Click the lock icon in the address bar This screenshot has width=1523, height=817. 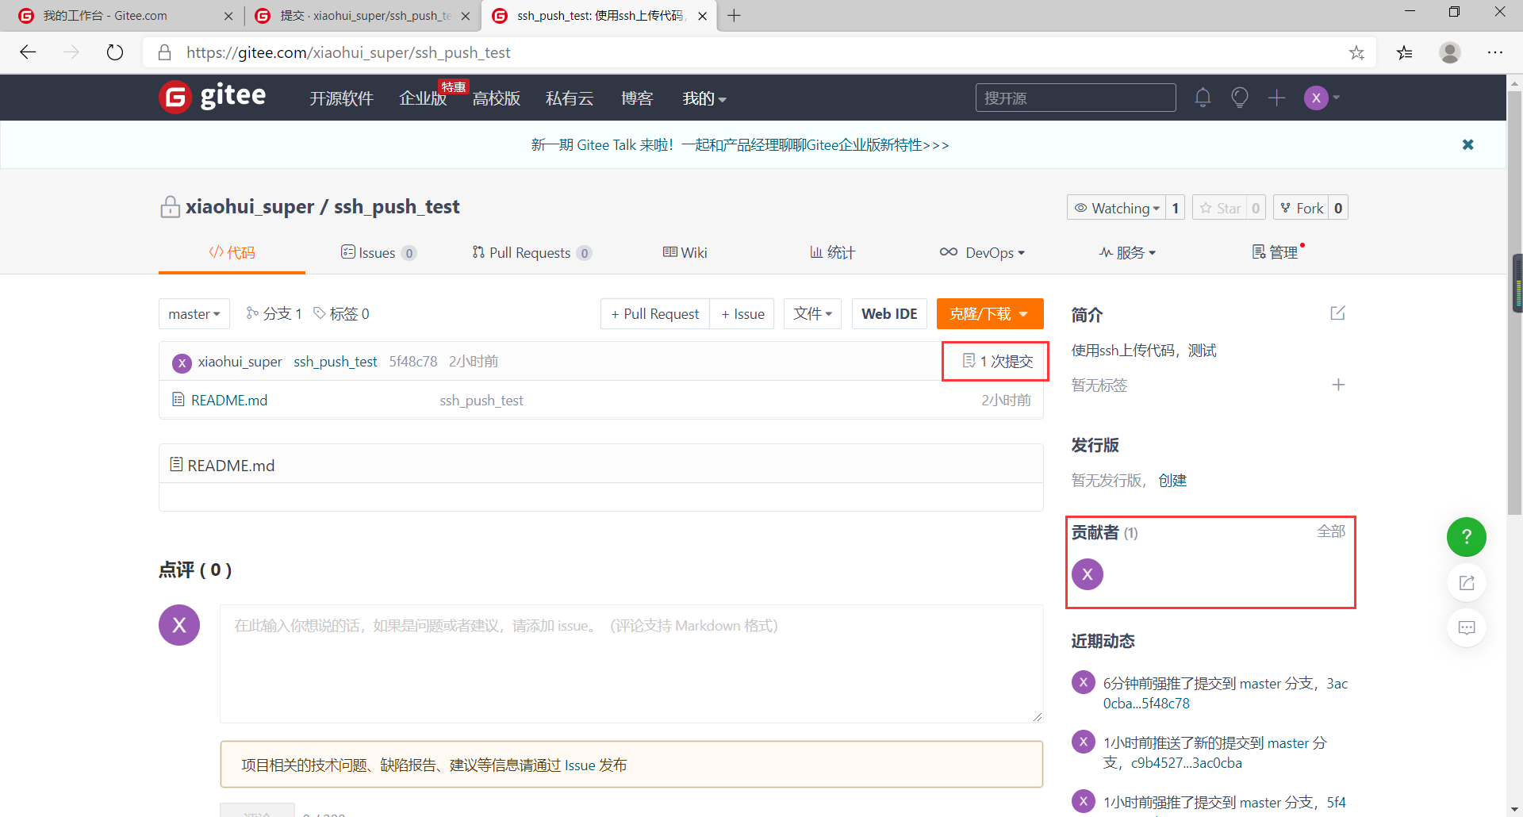[164, 52]
